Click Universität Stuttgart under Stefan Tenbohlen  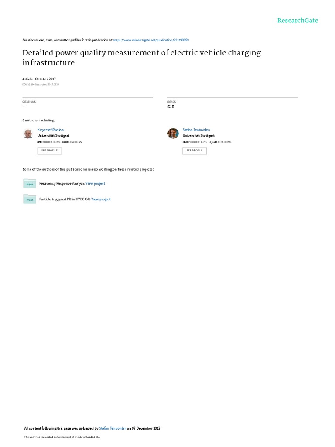(x=198, y=136)
